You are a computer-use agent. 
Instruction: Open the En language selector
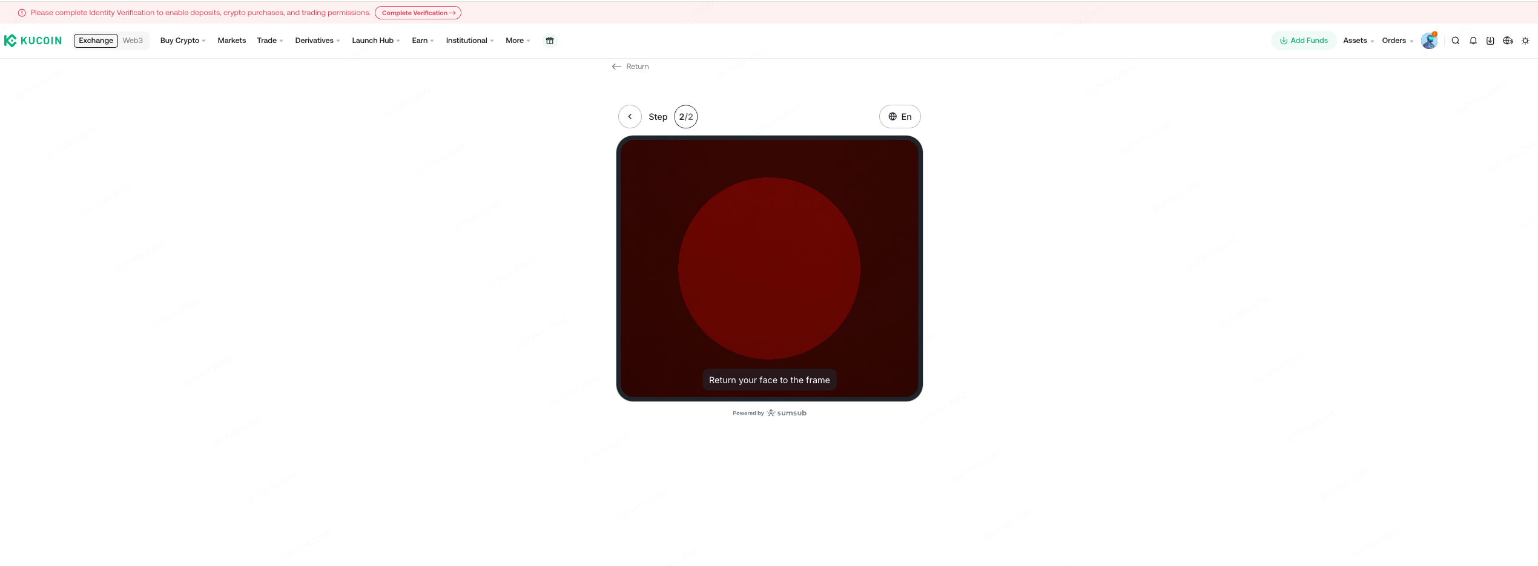[900, 117]
